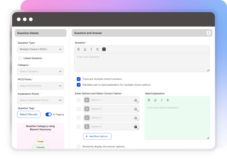
Task: Open three-dot menu in Question and Answer header
Action: click(x=208, y=33)
